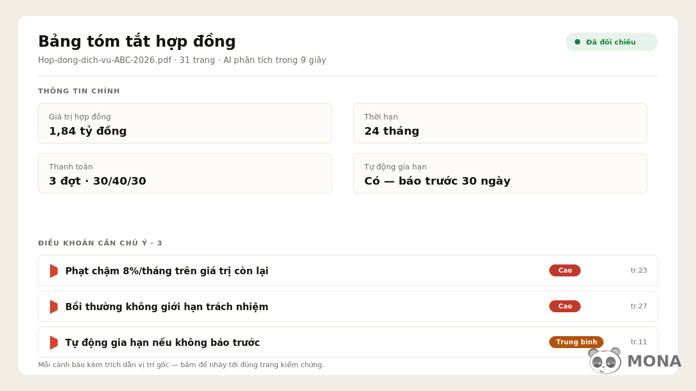Image resolution: width=696 pixels, height=391 pixels.
Task: Jump to page tr.23 citation
Action: click(639, 270)
